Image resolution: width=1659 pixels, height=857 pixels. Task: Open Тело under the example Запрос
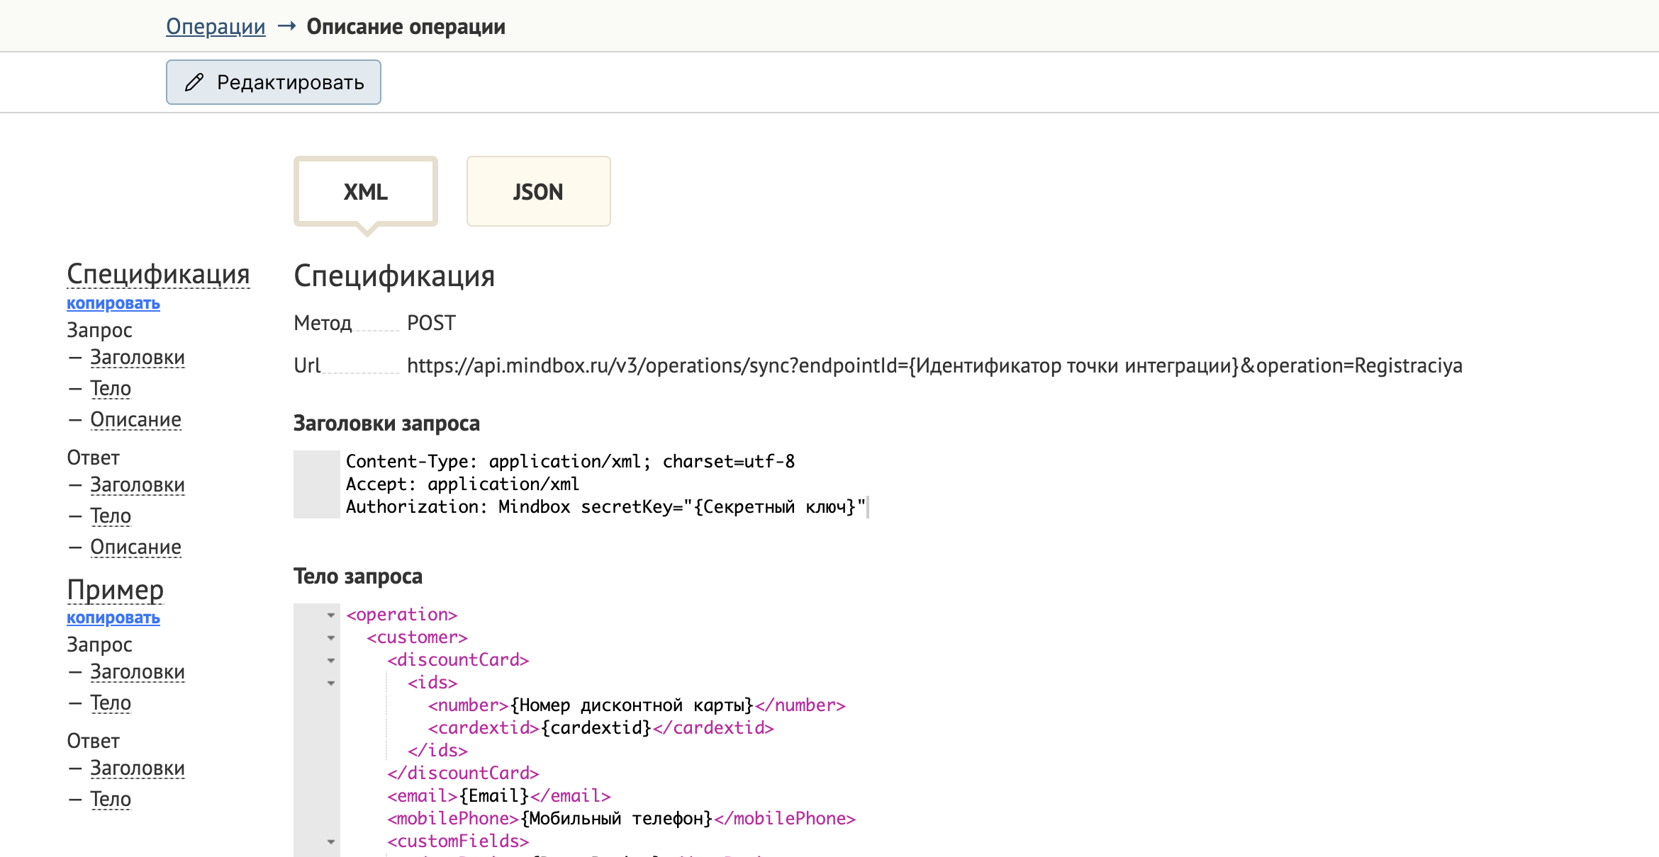111,703
